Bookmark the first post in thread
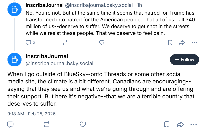The image size is (202, 133). click(170, 42)
